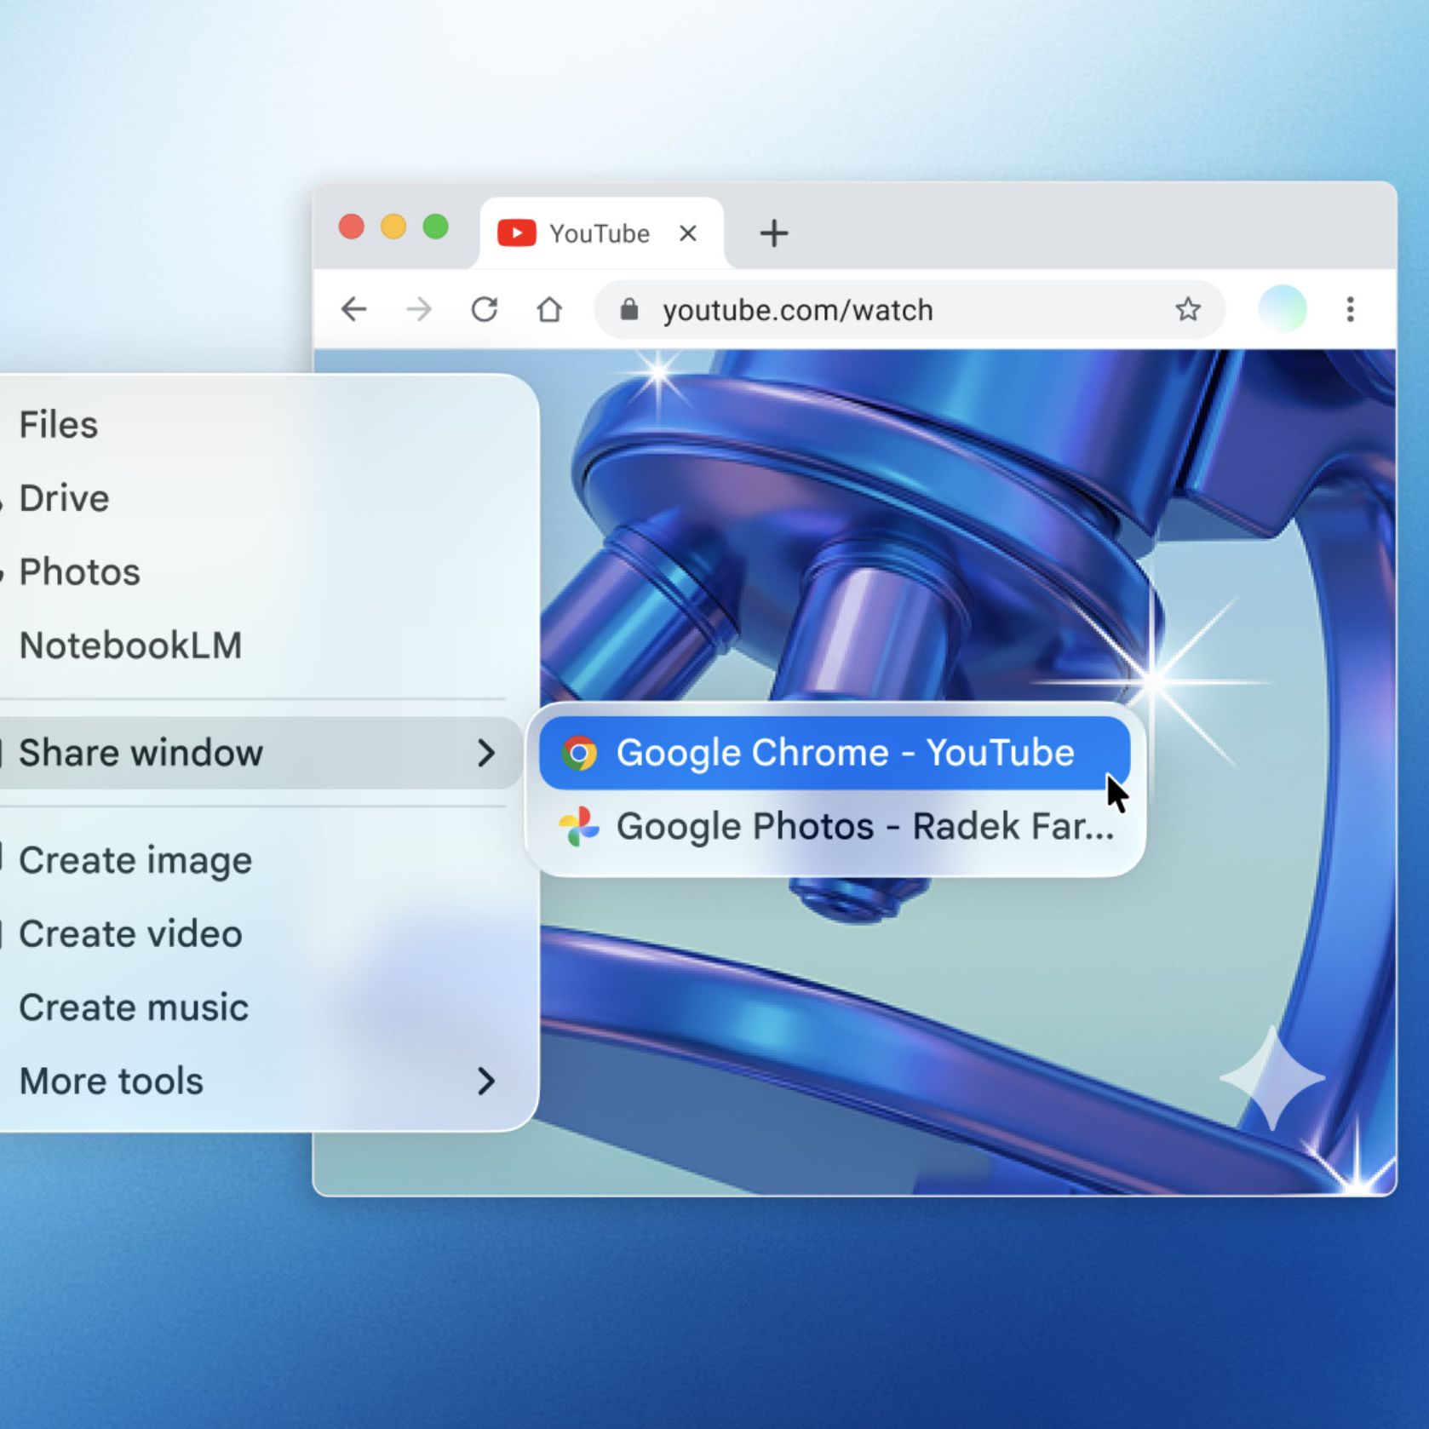Click the youtube.com/watch address bar

tap(910, 308)
